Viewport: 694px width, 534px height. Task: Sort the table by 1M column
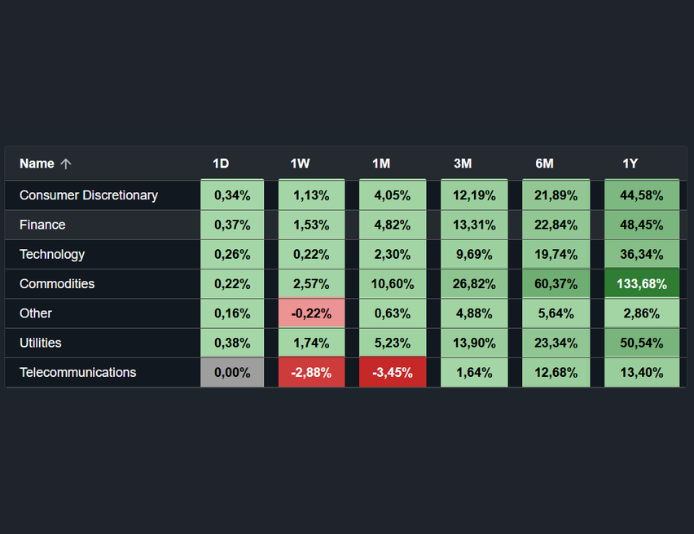[x=381, y=164]
